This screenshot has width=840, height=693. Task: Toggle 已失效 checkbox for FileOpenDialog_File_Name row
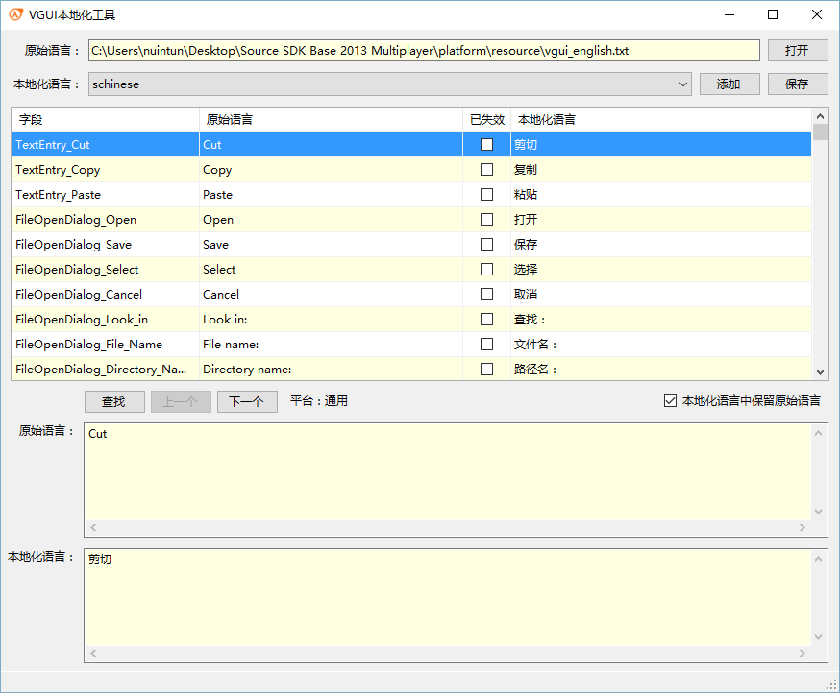click(x=486, y=344)
